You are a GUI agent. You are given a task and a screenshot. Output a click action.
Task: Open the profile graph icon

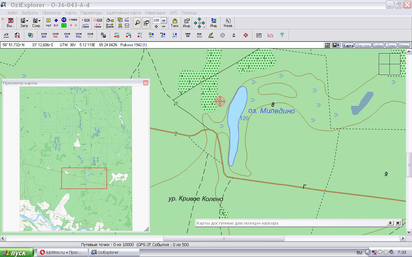click(270, 35)
